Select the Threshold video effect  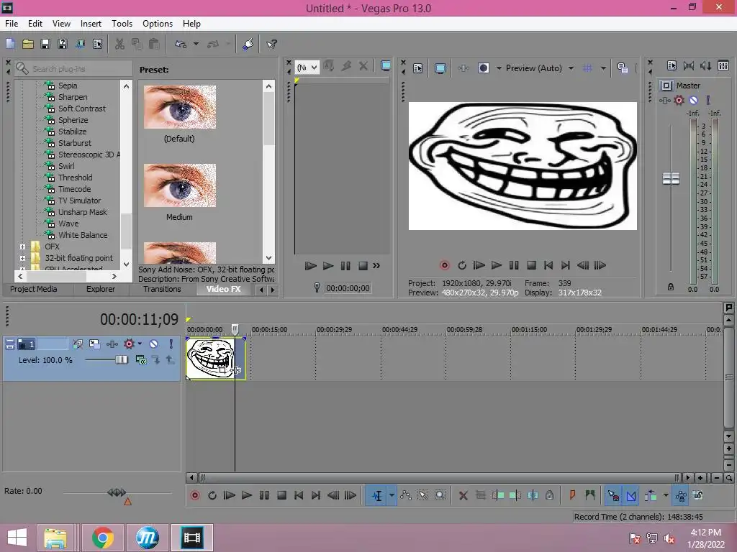click(x=75, y=178)
